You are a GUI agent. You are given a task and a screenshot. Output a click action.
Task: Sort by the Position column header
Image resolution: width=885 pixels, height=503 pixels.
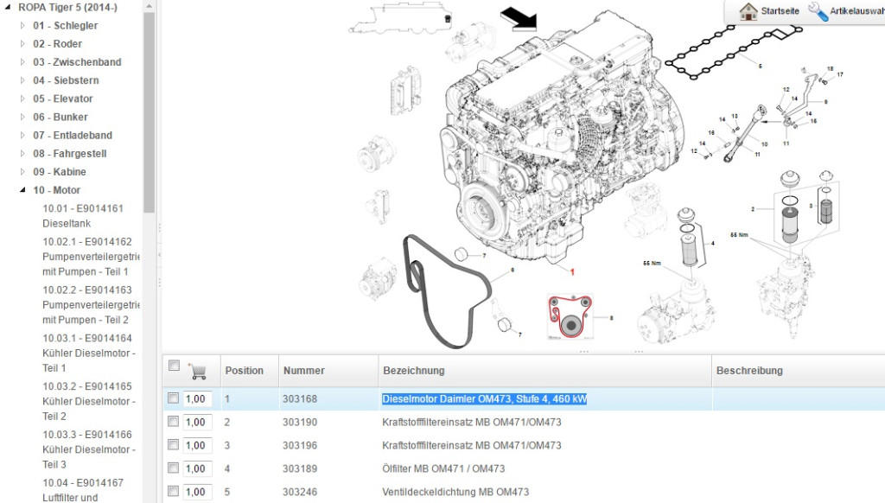(x=245, y=371)
